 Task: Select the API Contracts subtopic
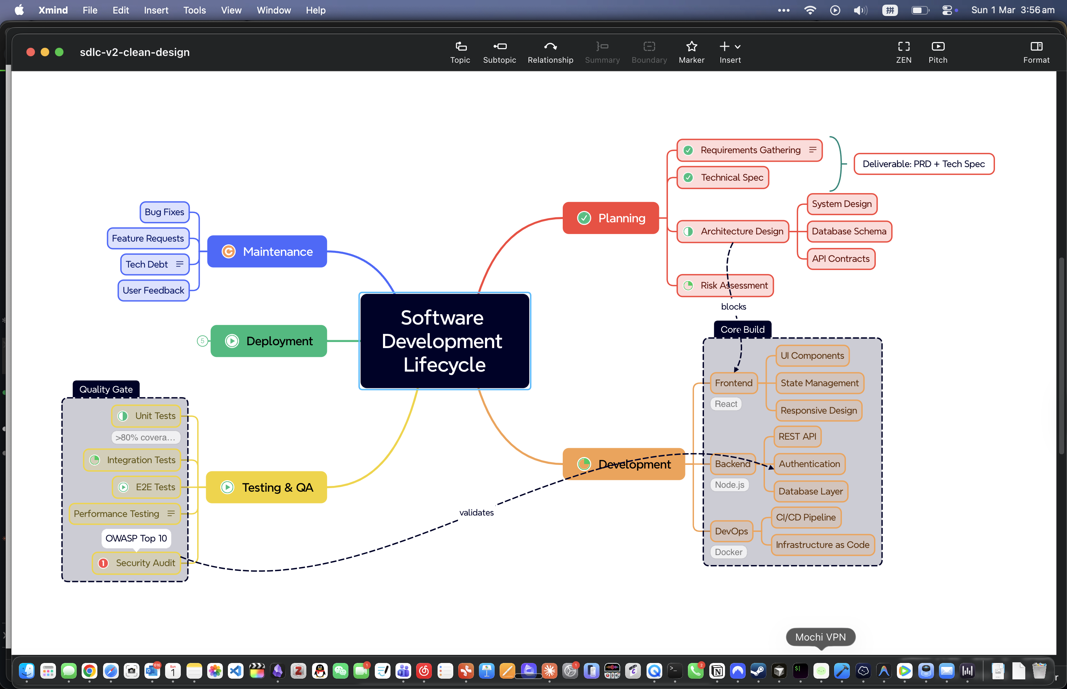click(x=841, y=259)
